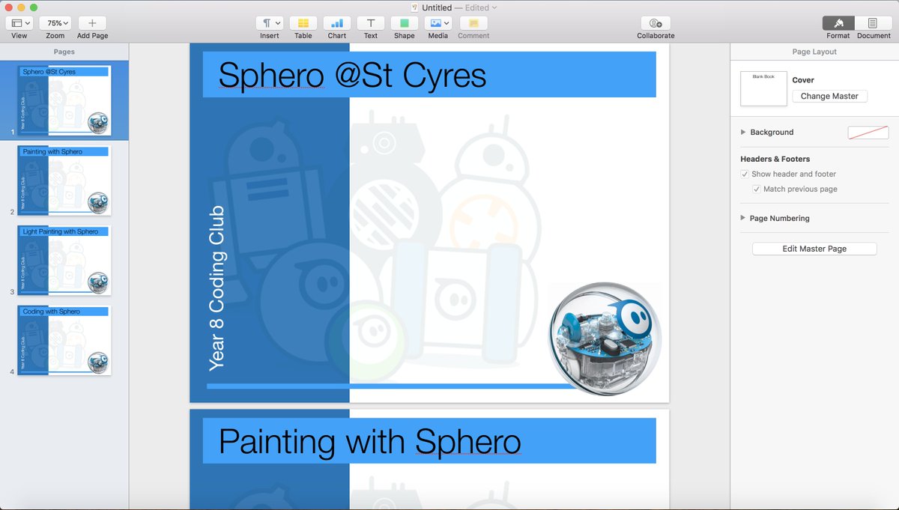The height and width of the screenshot is (510, 899).
Task: Click the Year 8 Coding Club vertical text
Action: click(217, 288)
